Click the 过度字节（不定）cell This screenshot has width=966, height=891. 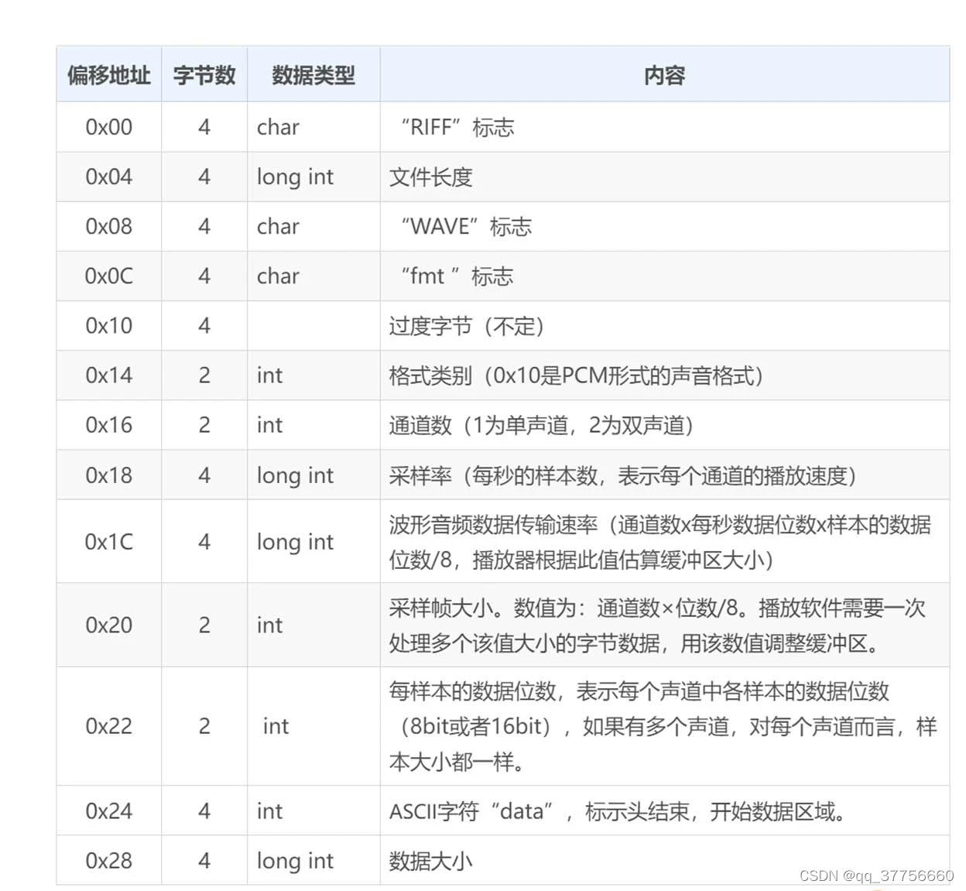(467, 326)
